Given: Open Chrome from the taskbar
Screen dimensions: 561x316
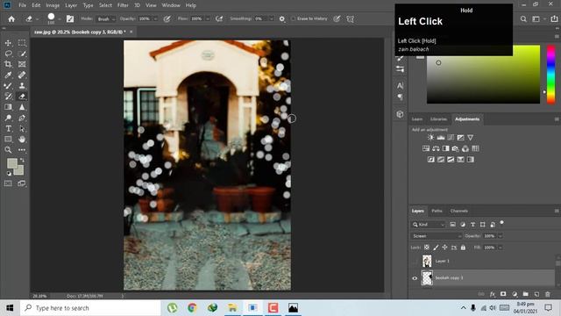Looking at the screenshot, I should [x=192, y=308].
